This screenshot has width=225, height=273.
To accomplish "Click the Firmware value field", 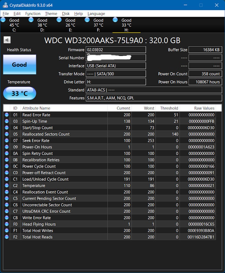I will (116, 50).
